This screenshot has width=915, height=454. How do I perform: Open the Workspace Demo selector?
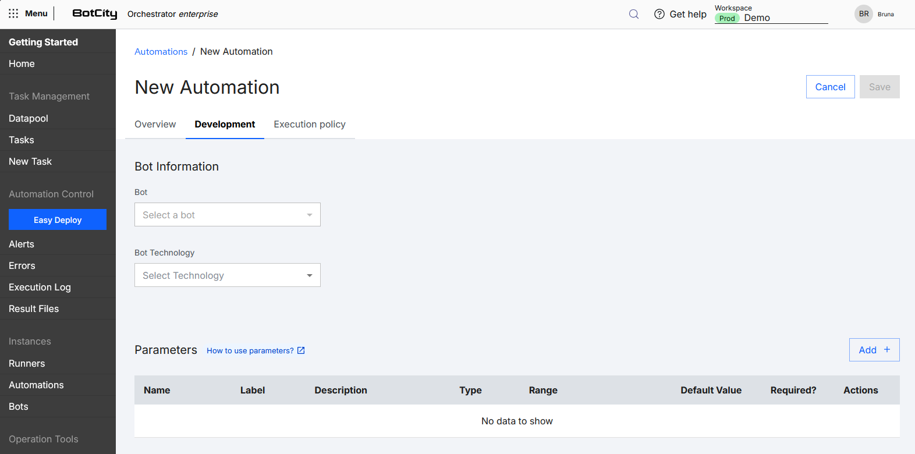tap(771, 17)
